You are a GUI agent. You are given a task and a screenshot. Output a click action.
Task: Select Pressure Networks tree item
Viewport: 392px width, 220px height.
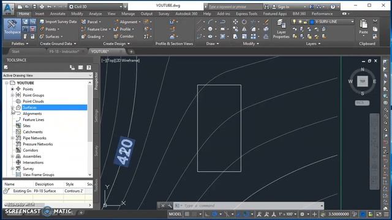point(38,144)
